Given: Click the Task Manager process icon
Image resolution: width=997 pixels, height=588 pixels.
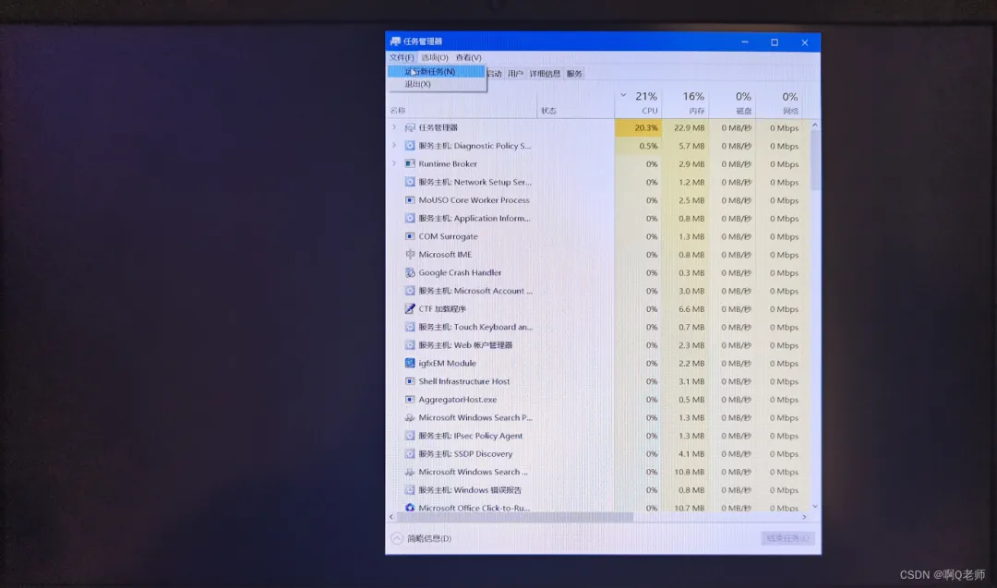Looking at the screenshot, I should (x=412, y=127).
